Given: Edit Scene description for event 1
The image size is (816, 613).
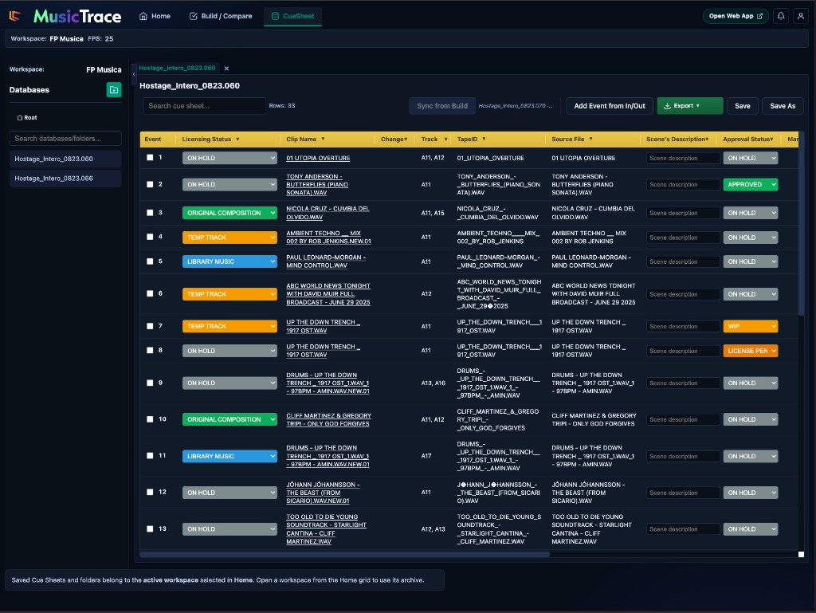Looking at the screenshot, I should 683,158.
